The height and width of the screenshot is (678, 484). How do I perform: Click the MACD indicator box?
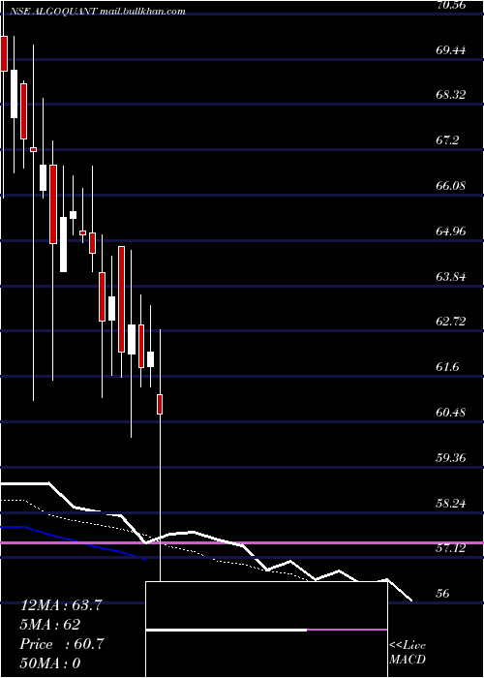[x=266, y=630]
